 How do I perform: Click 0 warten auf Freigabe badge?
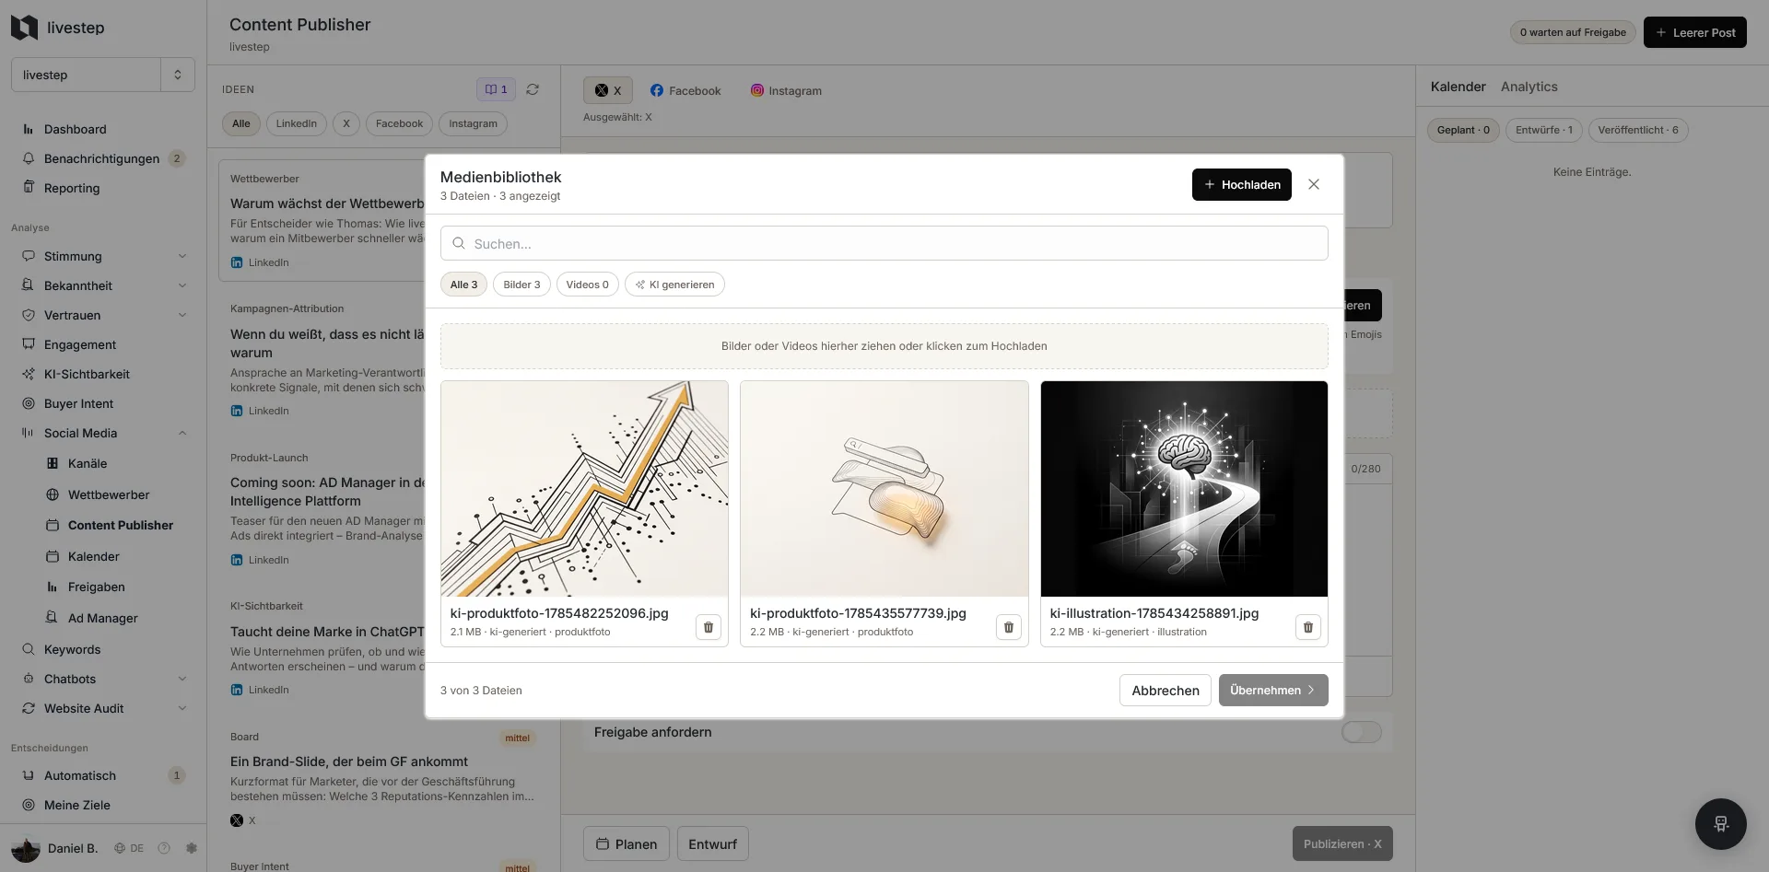click(x=1573, y=32)
